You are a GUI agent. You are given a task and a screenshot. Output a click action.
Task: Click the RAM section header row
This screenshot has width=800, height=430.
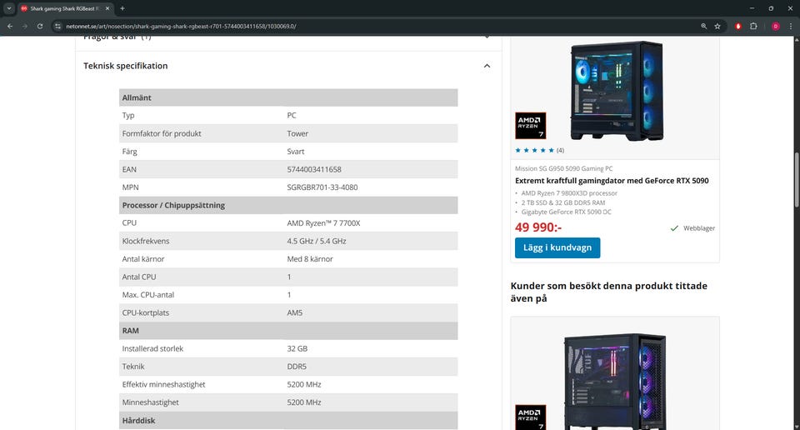click(x=288, y=331)
